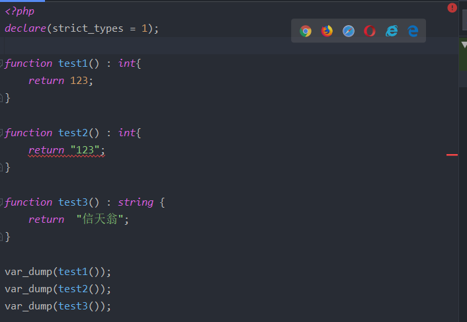The height and width of the screenshot is (322, 467).
Task: Click strict_types in declare statement
Action: (88, 28)
